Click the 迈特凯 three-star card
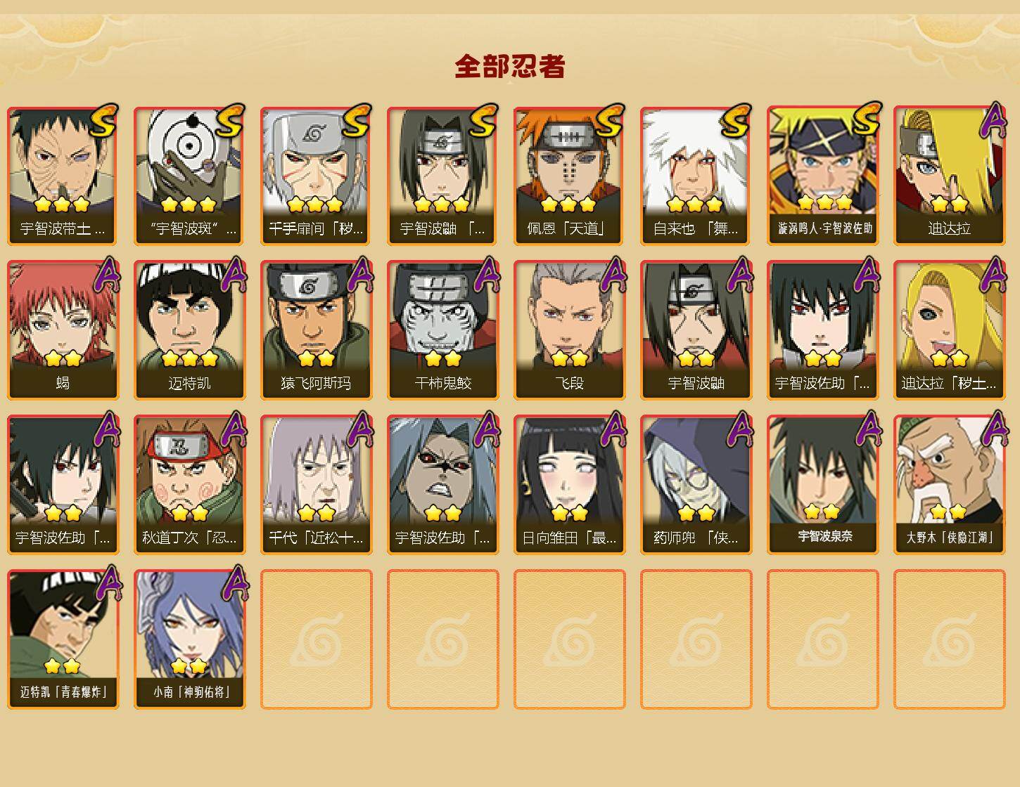Image resolution: width=1020 pixels, height=787 pixels. 189,330
